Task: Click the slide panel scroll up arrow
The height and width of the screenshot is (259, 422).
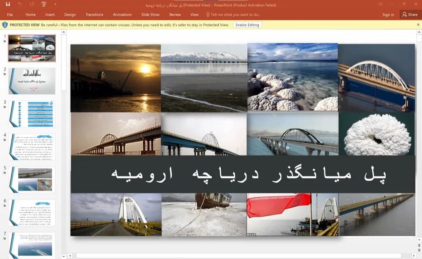Action: point(64,32)
